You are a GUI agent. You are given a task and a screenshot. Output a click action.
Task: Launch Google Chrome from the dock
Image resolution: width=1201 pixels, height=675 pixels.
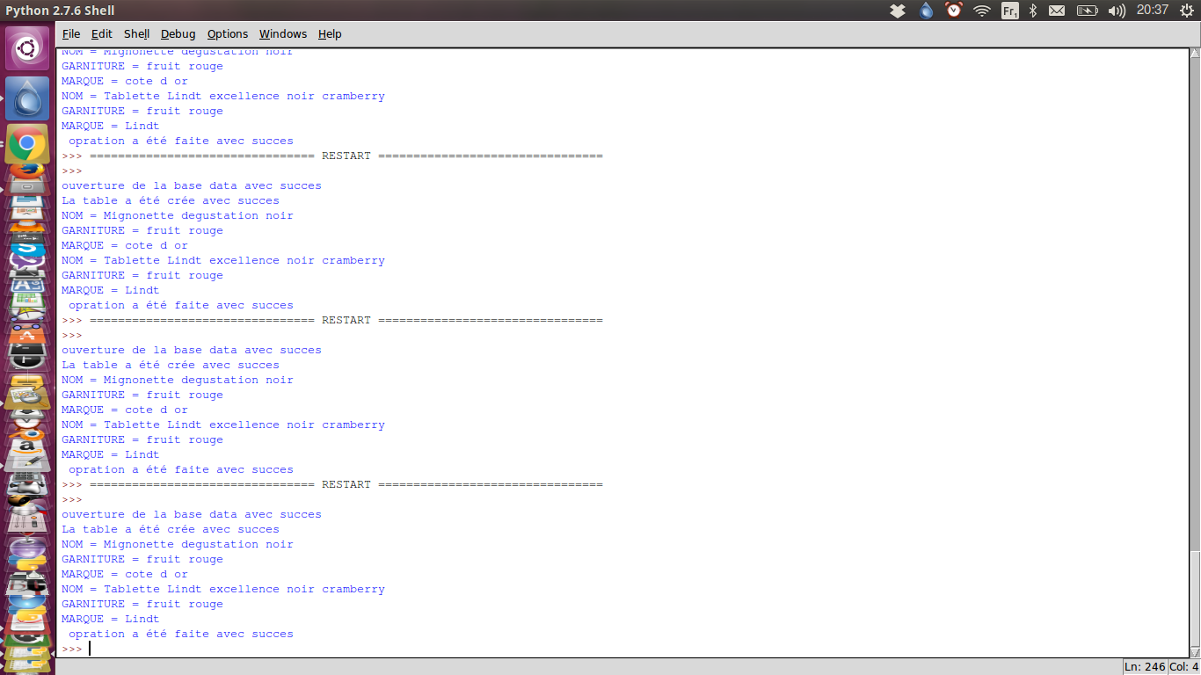click(x=27, y=143)
